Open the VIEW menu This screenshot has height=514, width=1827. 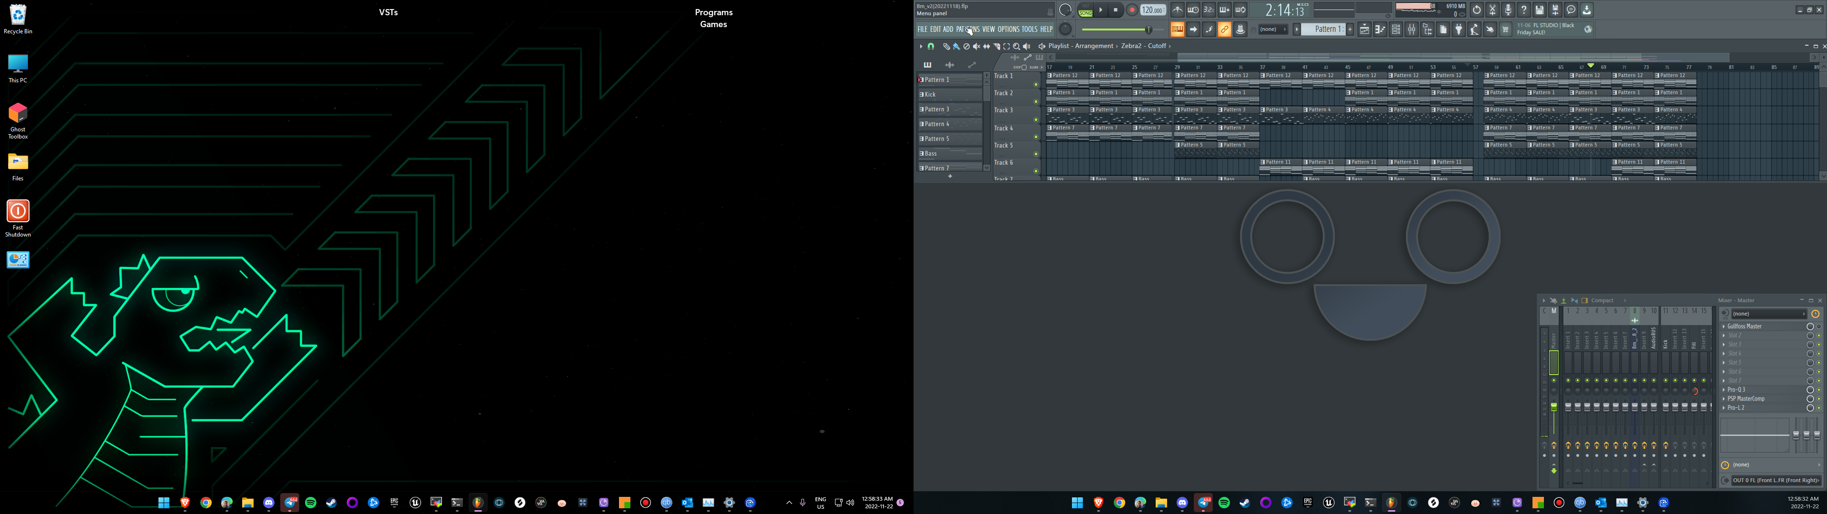point(989,29)
